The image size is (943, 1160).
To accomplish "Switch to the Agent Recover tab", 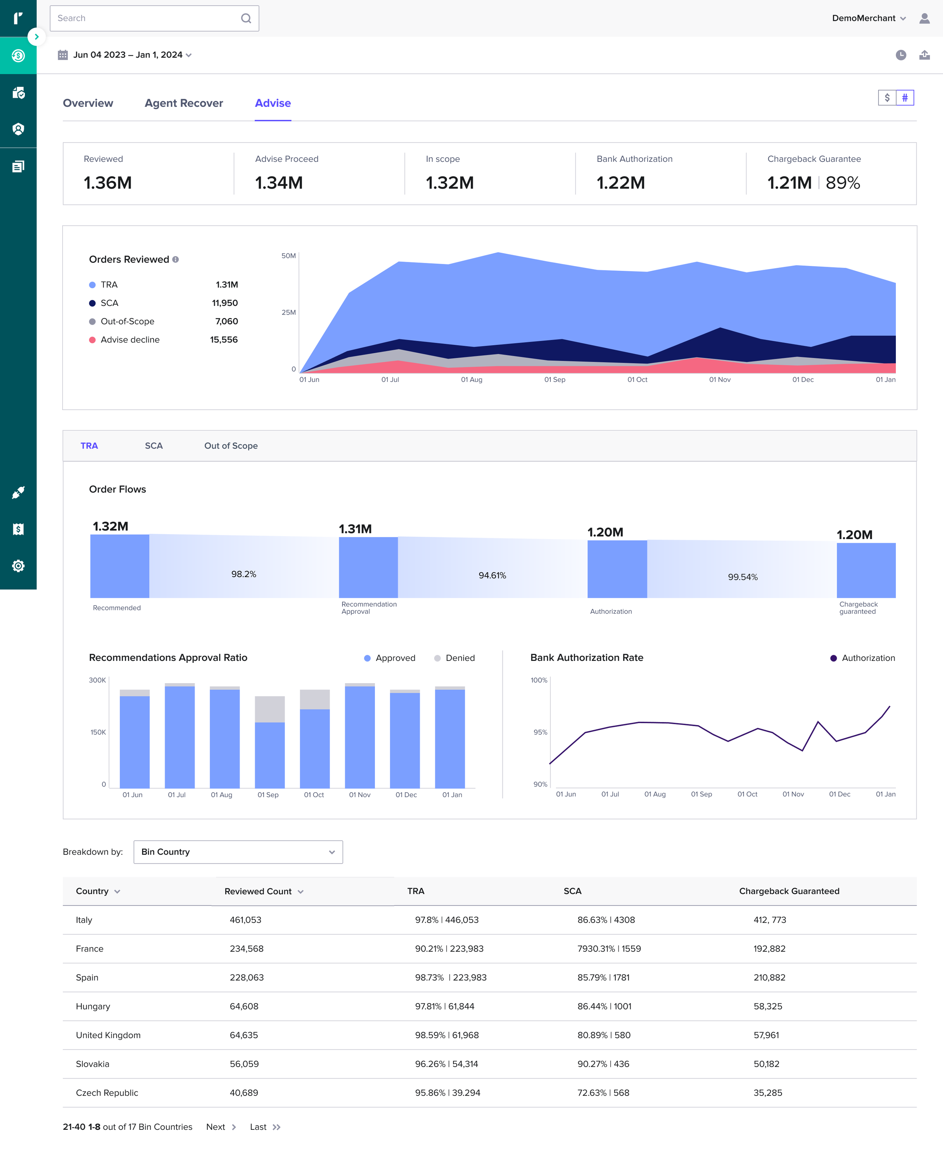I will [184, 103].
